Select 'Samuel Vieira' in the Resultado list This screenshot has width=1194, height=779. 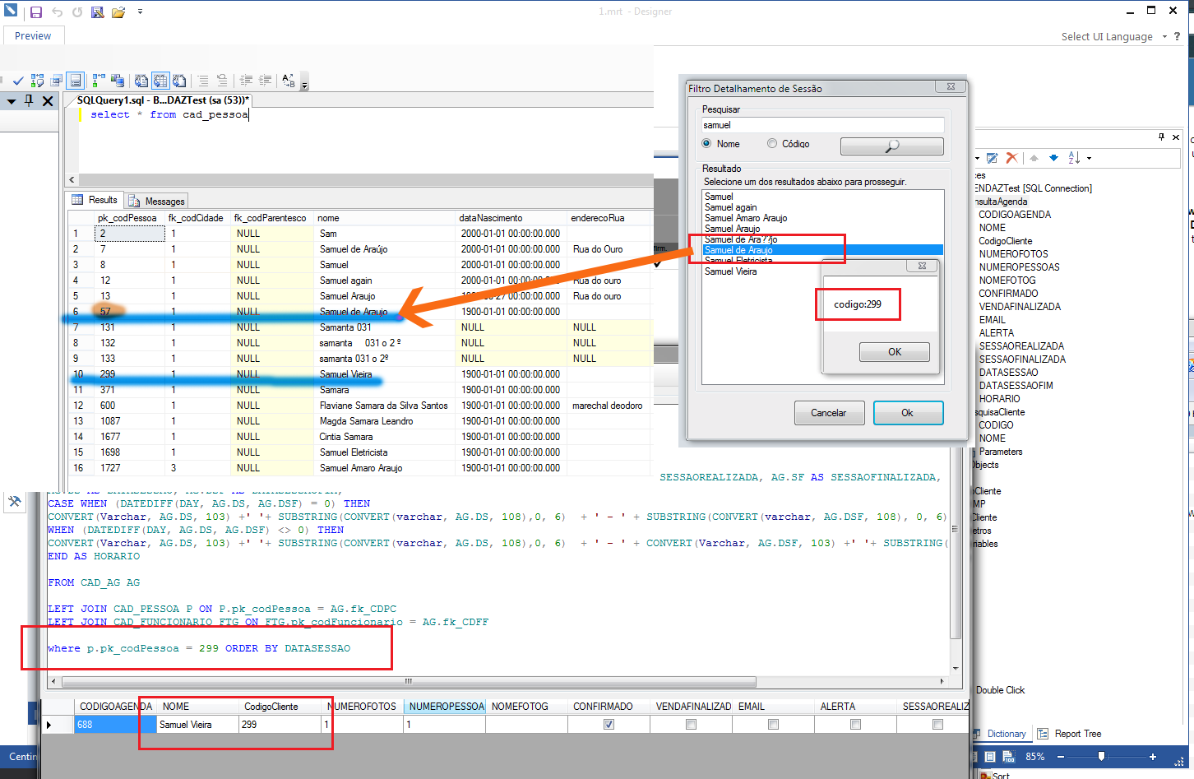[731, 271]
